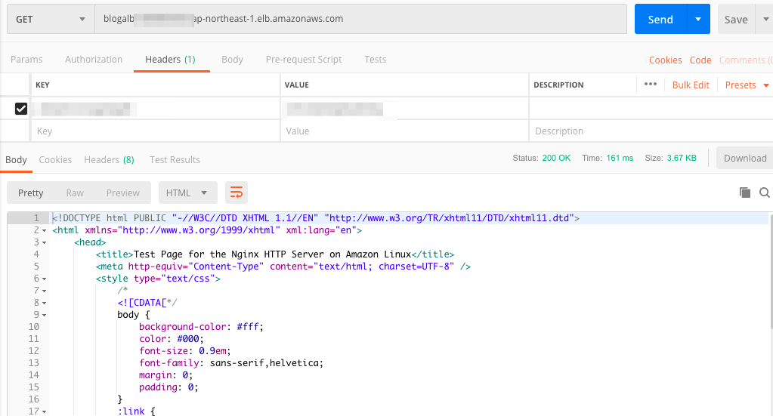Click the request URL field
This screenshot has height=416, width=773.
360,19
